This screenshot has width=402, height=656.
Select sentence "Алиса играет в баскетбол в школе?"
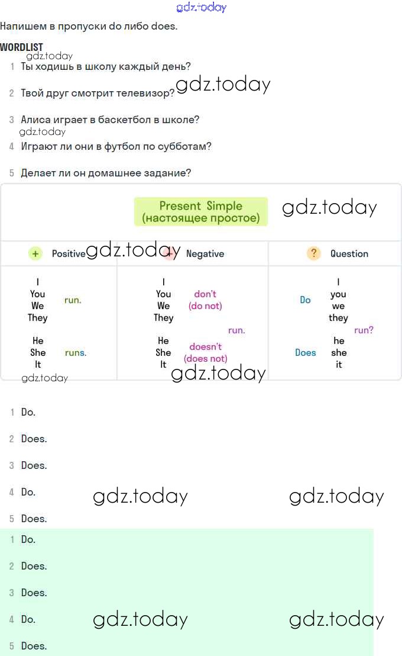pos(110,120)
